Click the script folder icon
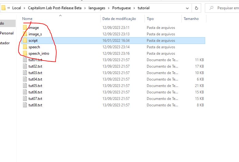This screenshot has width=239, height=162. coord(25,40)
